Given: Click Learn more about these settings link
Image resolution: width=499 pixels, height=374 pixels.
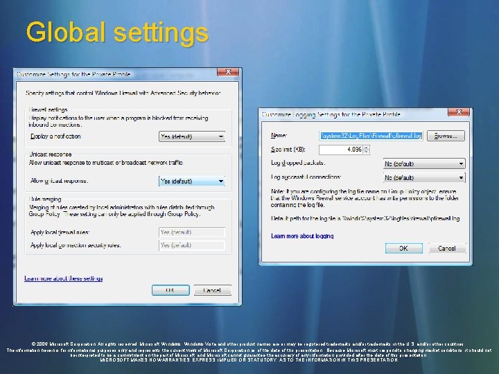Looking at the screenshot, I should point(63,278).
